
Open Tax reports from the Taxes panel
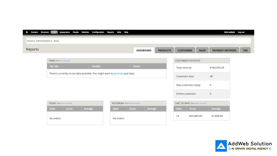coord(65,61)
